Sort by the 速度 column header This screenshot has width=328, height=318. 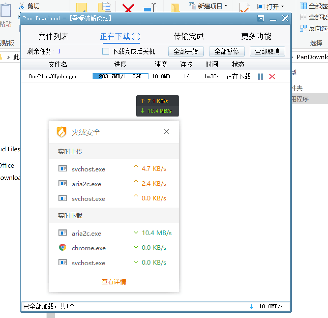pyautogui.click(x=161, y=64)
